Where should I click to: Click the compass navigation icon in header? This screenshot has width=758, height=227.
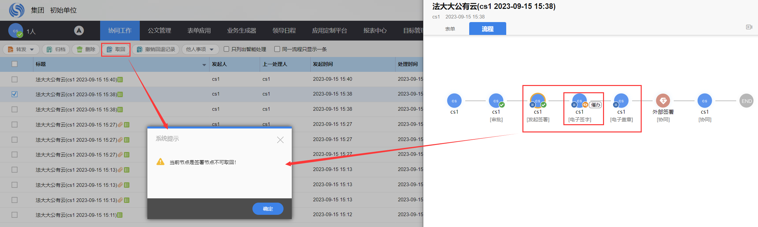tap(79, 31)
